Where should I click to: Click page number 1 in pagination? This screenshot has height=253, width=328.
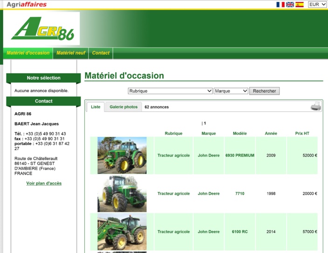[x=205, y=123]
